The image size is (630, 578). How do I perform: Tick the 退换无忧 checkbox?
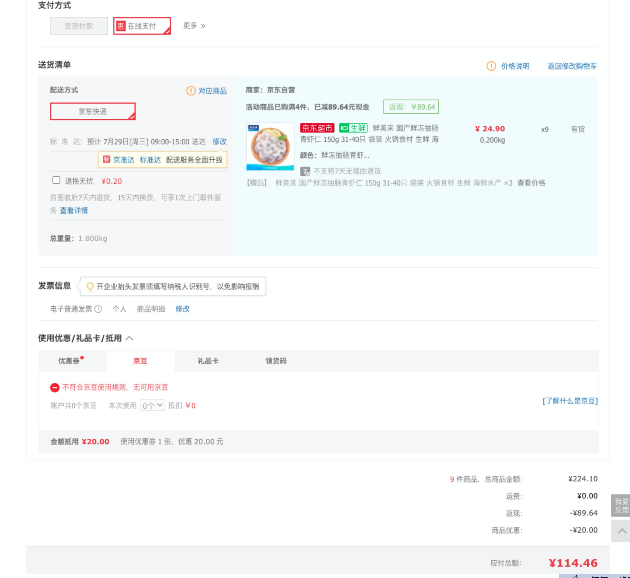point(56,180)
